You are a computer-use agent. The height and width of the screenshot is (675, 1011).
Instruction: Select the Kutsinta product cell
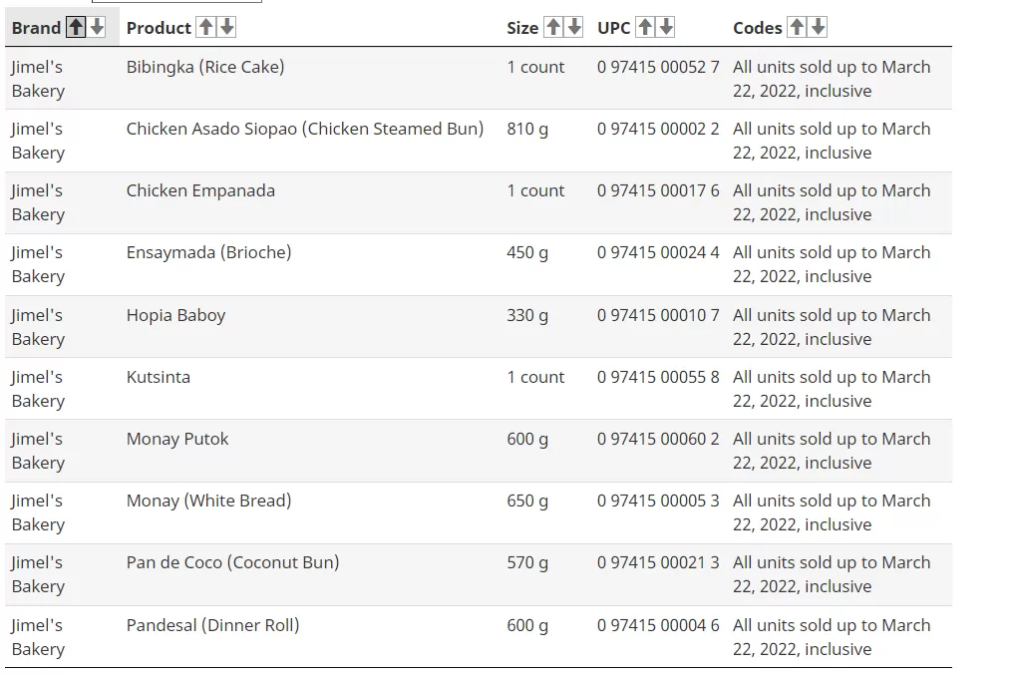[x=158, y=377]
